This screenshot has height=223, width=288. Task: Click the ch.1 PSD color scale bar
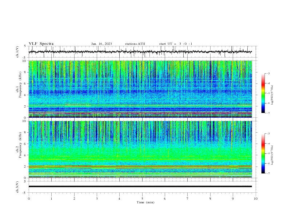[263, 93]
